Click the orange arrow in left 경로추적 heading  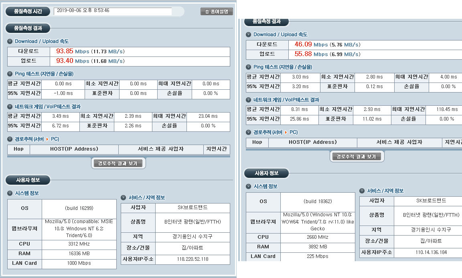click(x=47, y=139)
